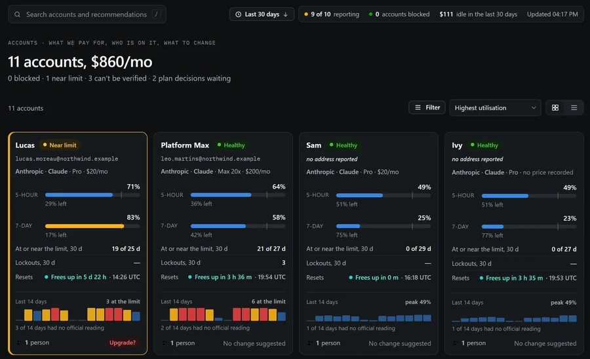Open the Lucas account card title
Screen dimensions: 590x359
[25, 145]
